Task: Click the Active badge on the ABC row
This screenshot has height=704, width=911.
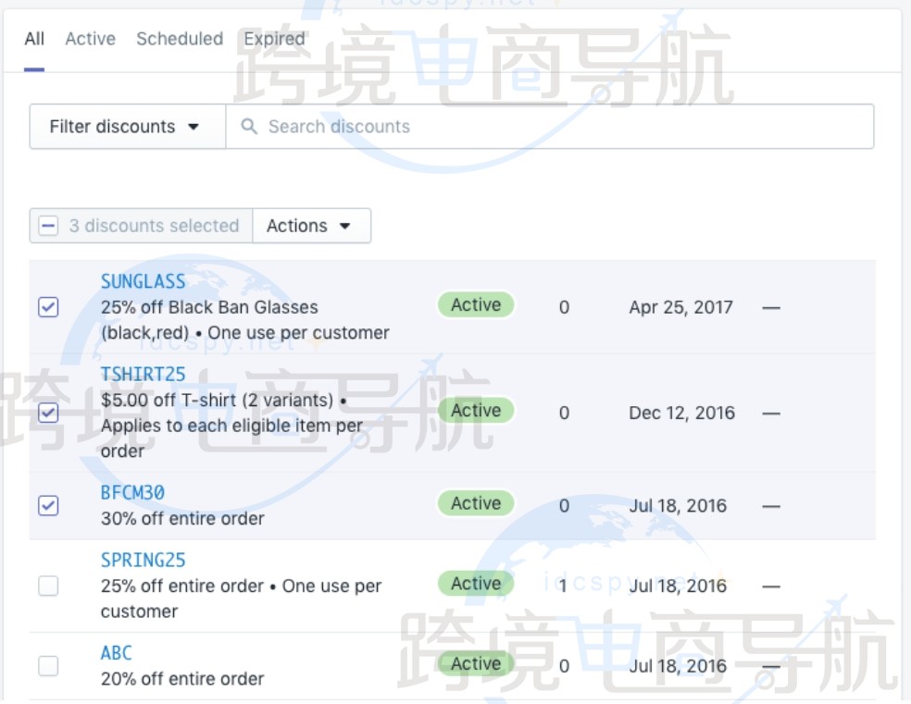Action: (475, 664)
